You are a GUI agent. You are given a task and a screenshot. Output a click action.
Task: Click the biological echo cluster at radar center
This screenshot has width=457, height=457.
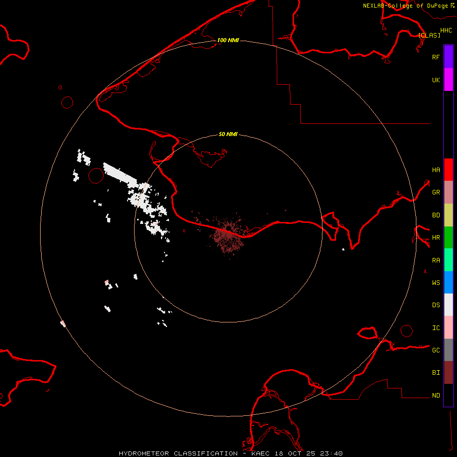point(228,236)
